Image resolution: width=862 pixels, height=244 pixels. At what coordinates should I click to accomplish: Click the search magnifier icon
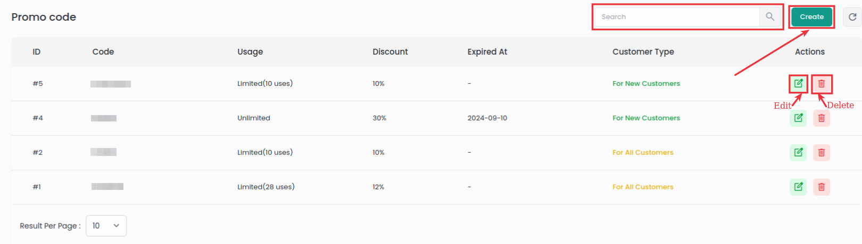(770, 17)
